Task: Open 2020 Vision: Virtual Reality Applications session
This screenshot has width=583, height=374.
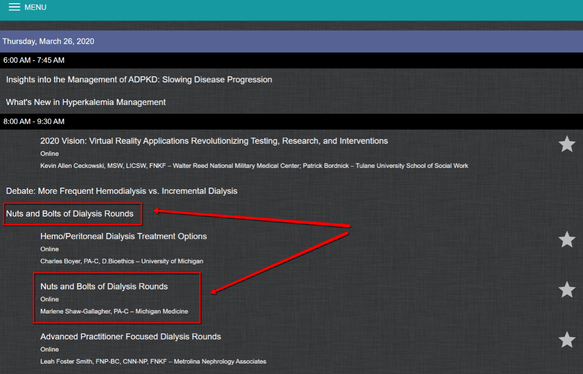Action: coord(214,141)
